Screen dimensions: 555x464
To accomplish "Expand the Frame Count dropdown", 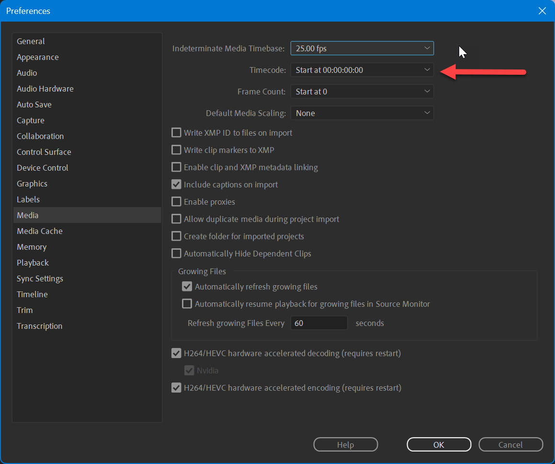I will pyautogui.click(x=362, y=91).
